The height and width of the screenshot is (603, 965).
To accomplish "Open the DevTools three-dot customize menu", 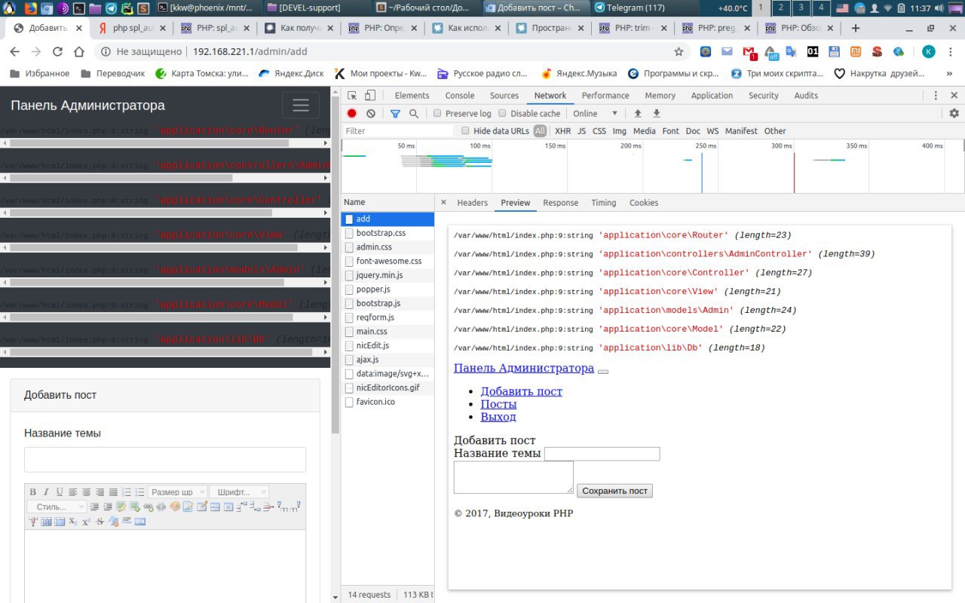I will click(x=936, y=95).
